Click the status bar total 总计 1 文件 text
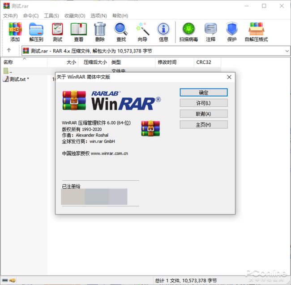 [186, 281]
